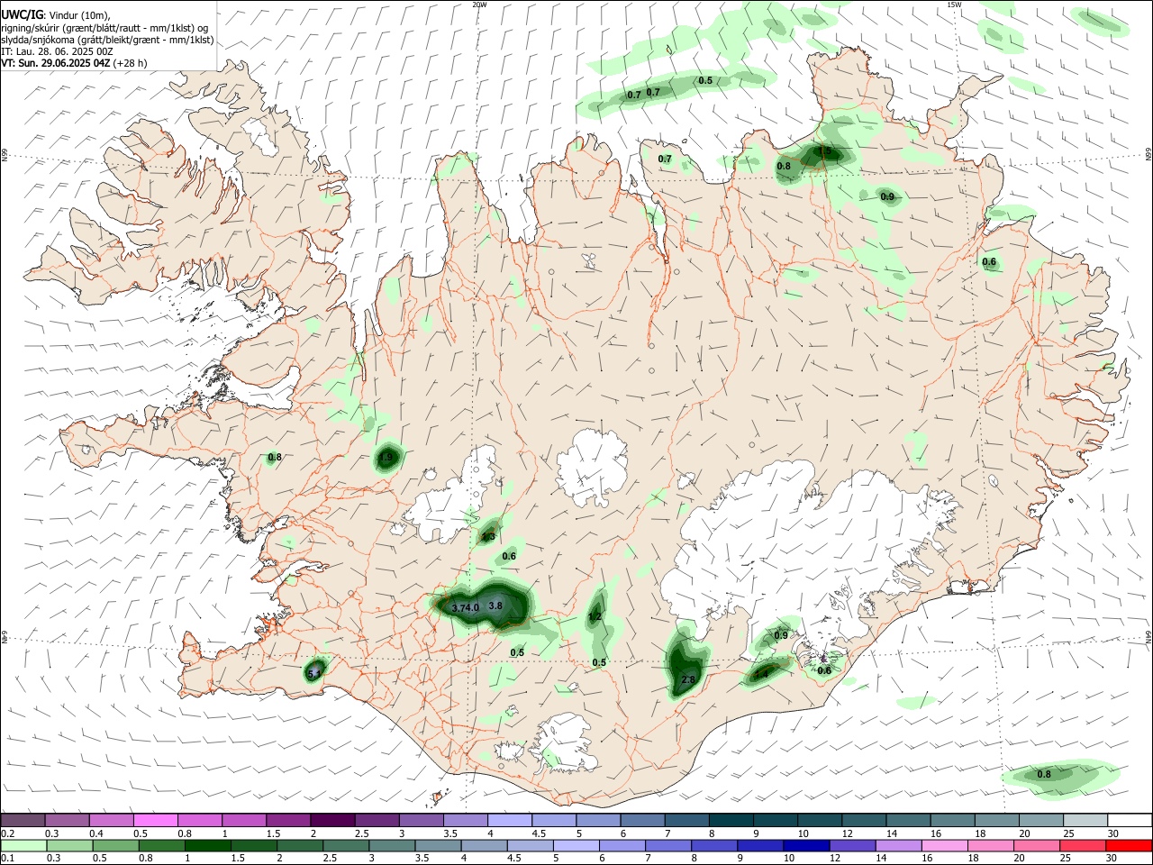Click the 20W longitude label

pyautogui.click(x=479, y=5)
